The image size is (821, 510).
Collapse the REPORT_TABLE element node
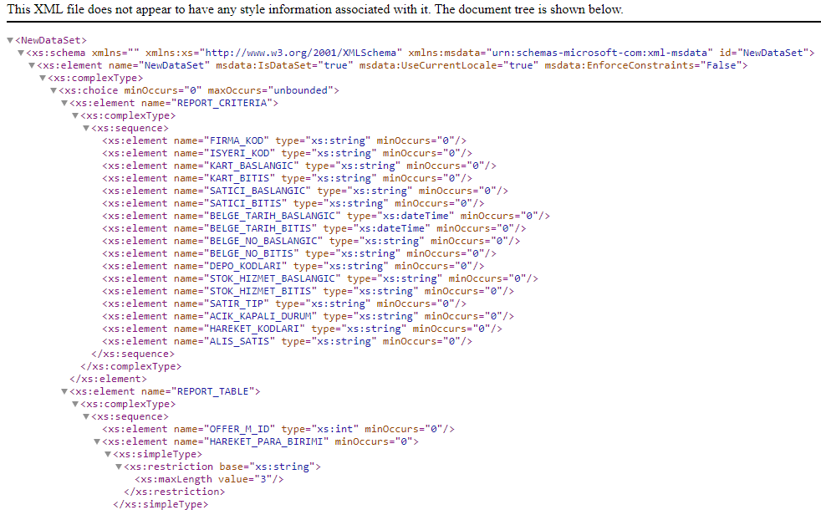pos(64,391)
